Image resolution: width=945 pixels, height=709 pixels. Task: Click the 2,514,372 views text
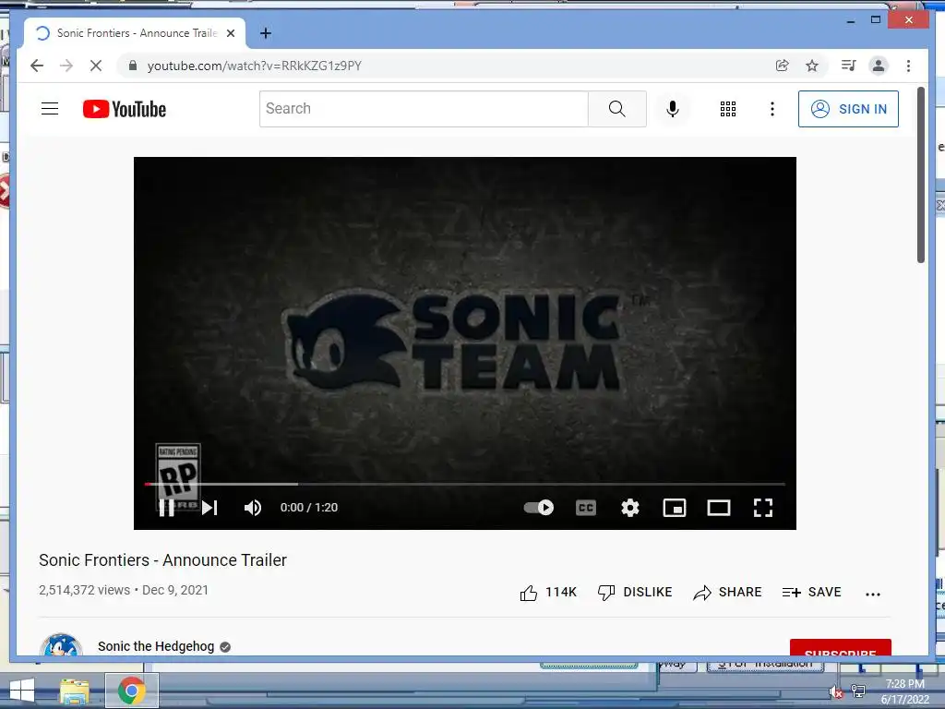[x=84, y=590]
